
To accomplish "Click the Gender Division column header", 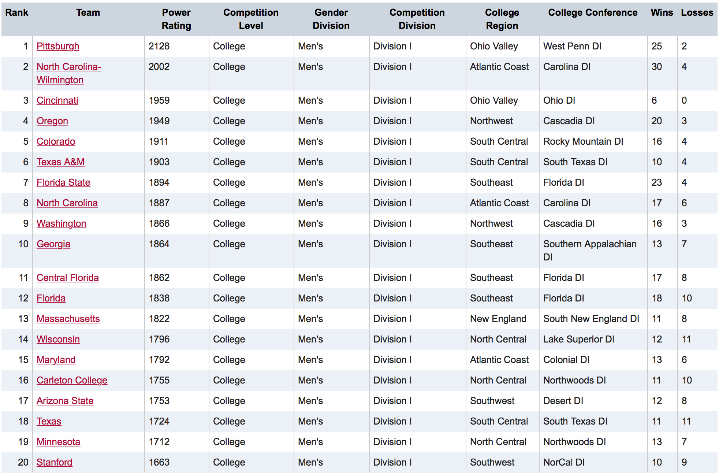I will click(331, 19).
